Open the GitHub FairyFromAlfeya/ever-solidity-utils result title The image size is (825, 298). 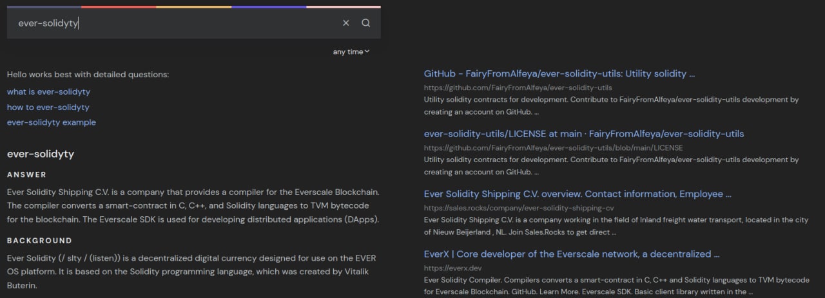(x=559, y=74)
